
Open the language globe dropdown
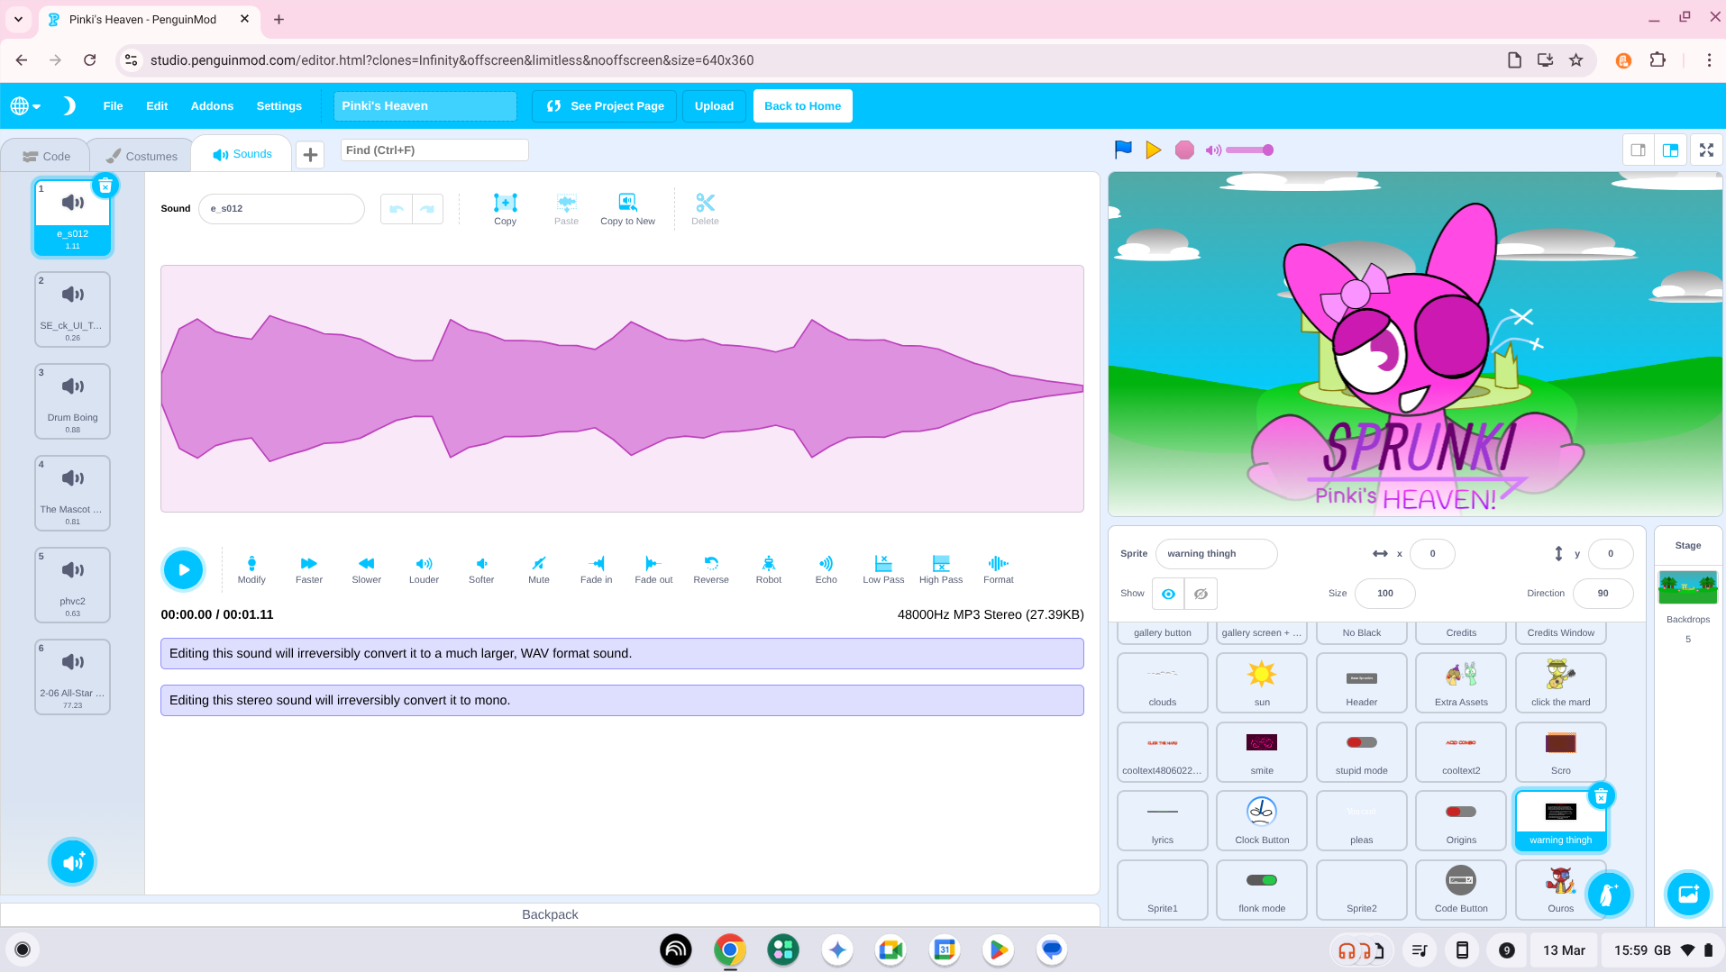coord(25,106)
